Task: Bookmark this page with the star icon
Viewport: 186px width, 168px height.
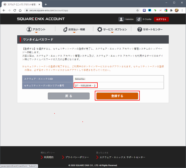Action: (137, 10)
